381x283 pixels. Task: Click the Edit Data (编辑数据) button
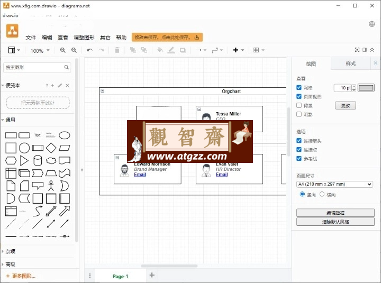335,213
